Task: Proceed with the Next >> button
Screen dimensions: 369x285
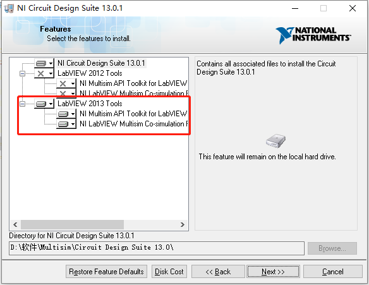Action: 273,272
